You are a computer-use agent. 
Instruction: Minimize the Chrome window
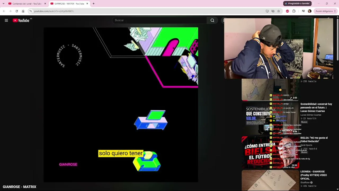click(x=319, y=3)
